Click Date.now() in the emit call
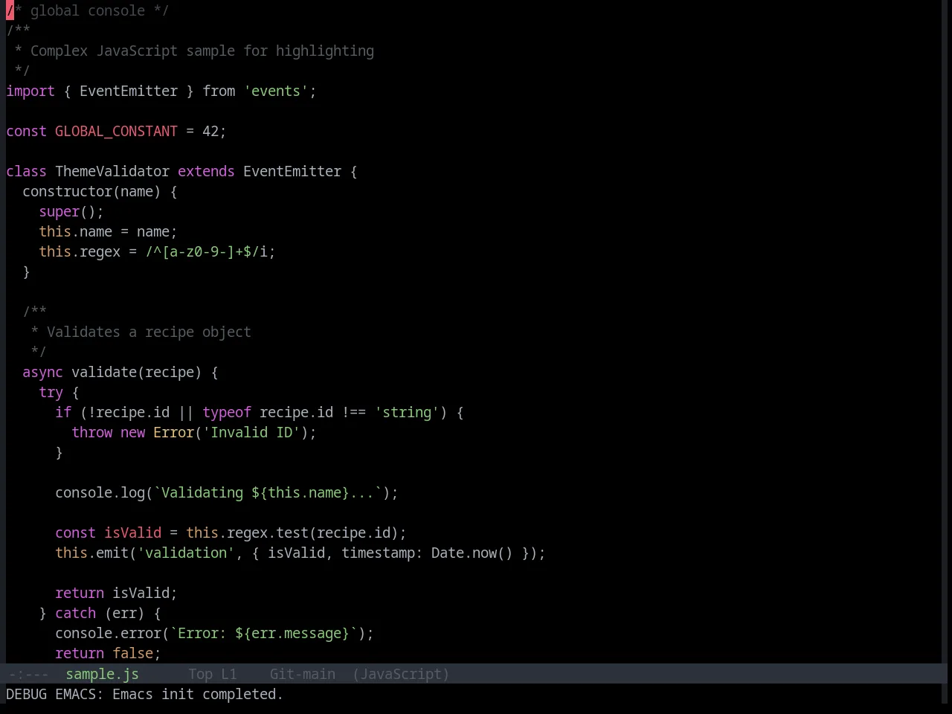Viewport: 952px width, 714px height. [472, 553]
